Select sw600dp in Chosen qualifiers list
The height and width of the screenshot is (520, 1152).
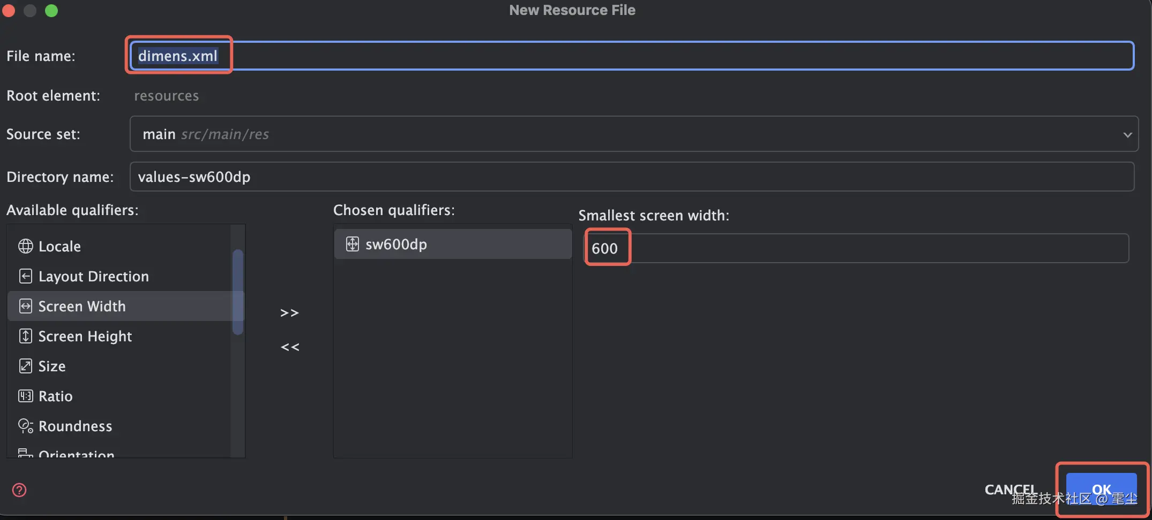coord(453,244)
